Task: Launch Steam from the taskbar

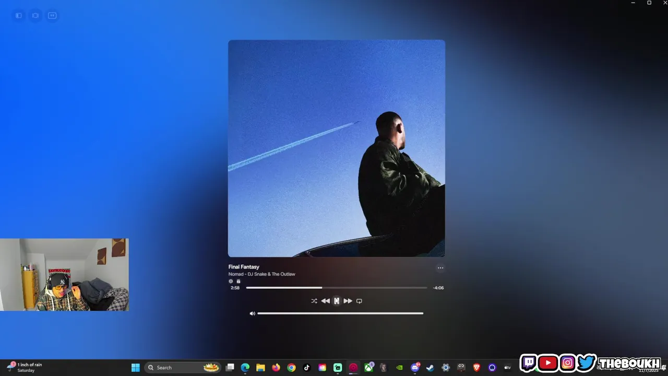Action: [x=430, y=368]
